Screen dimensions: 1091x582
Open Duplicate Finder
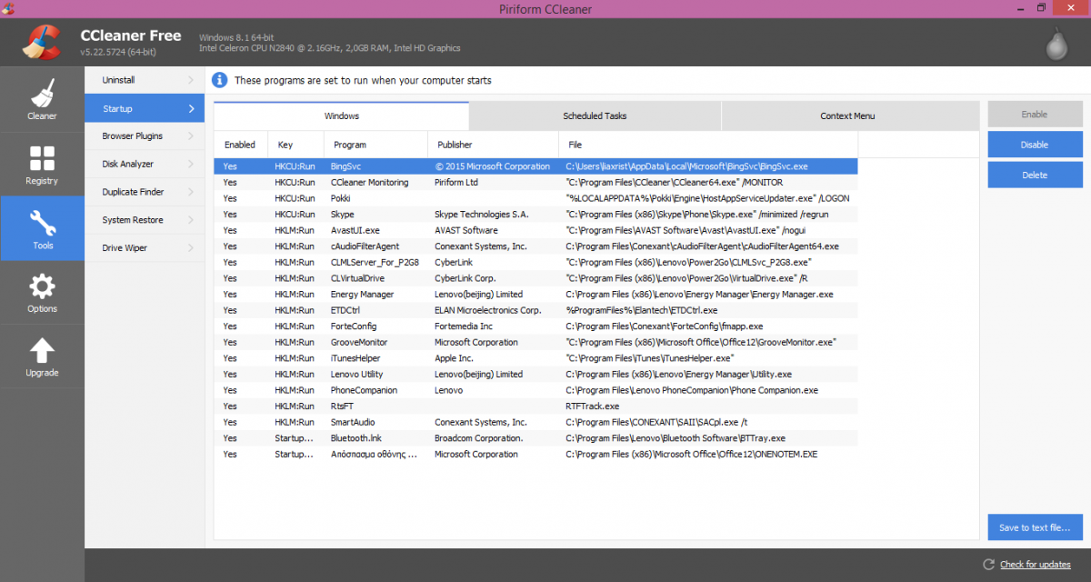click(145, 192)
